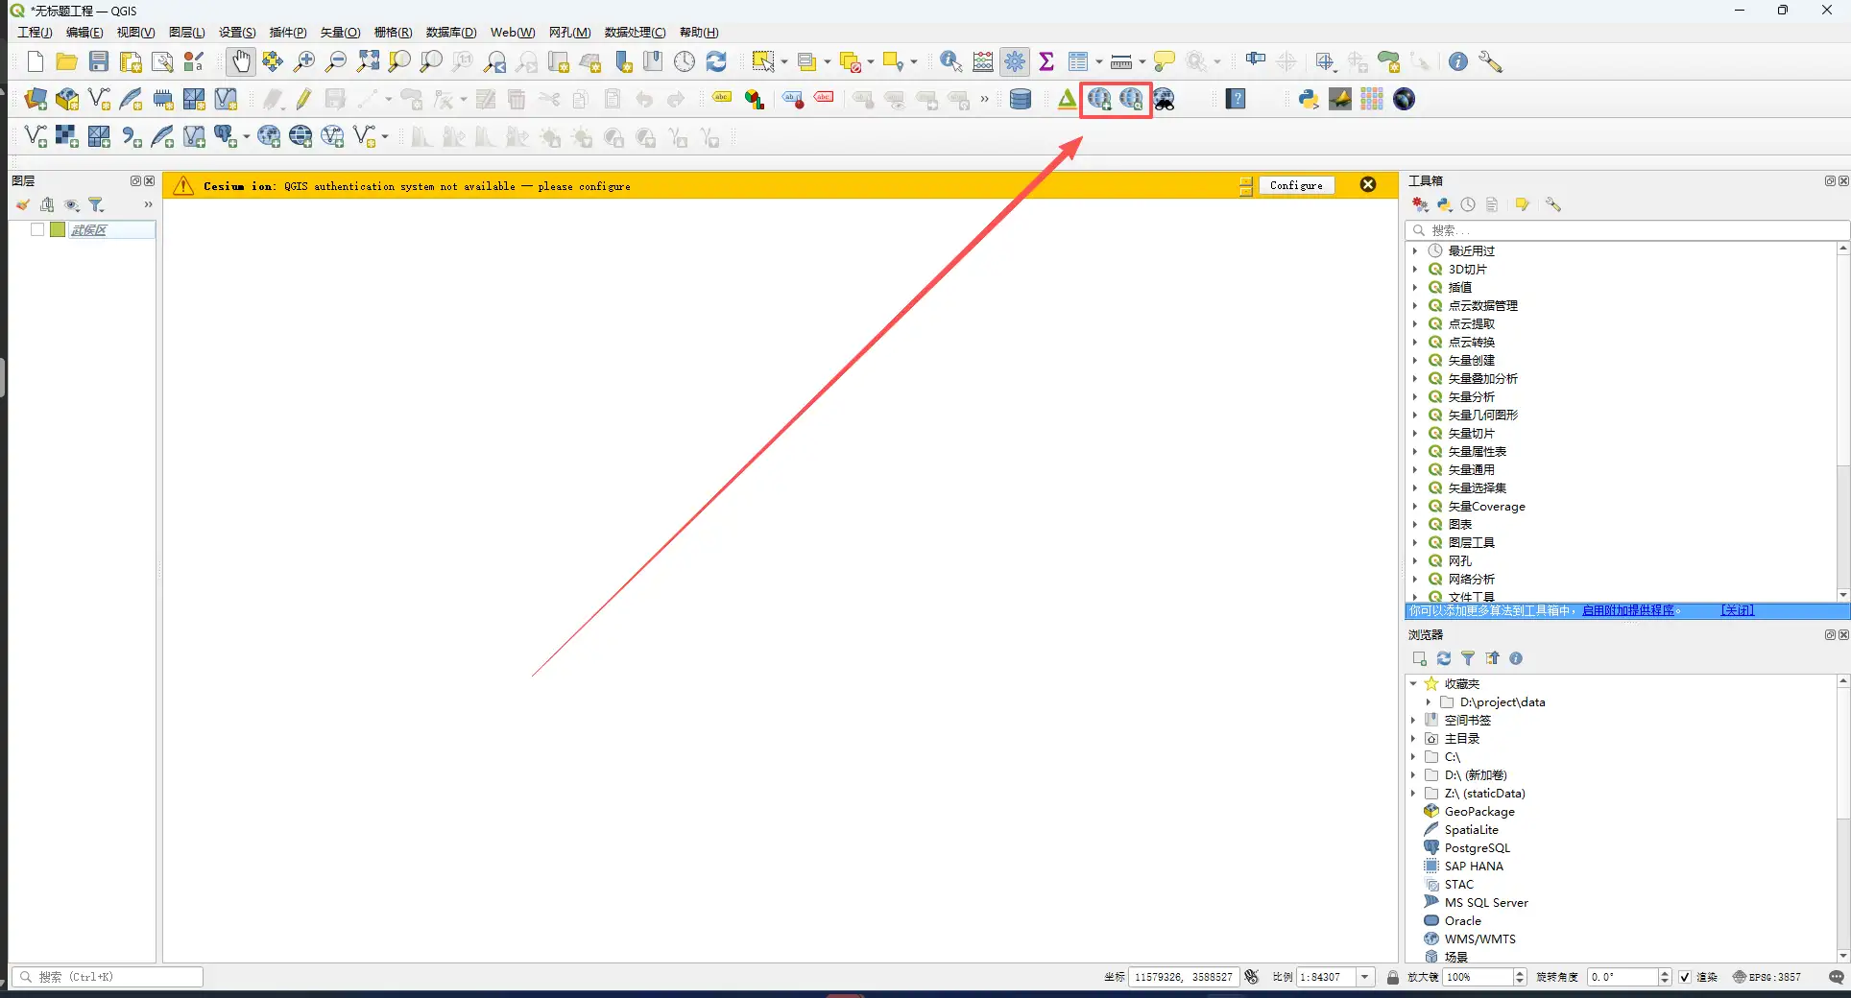Open the Data Source Manager icon
Screen dimensions: 1851x998
(x=36, y=99)
